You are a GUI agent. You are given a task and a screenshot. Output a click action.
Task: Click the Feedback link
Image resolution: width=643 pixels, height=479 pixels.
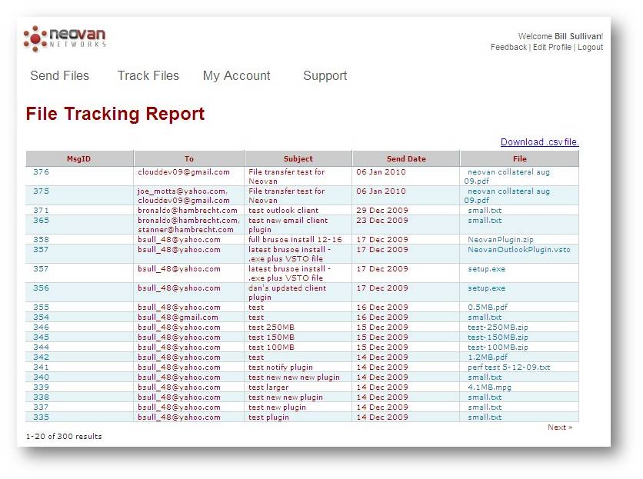point(508,47)
